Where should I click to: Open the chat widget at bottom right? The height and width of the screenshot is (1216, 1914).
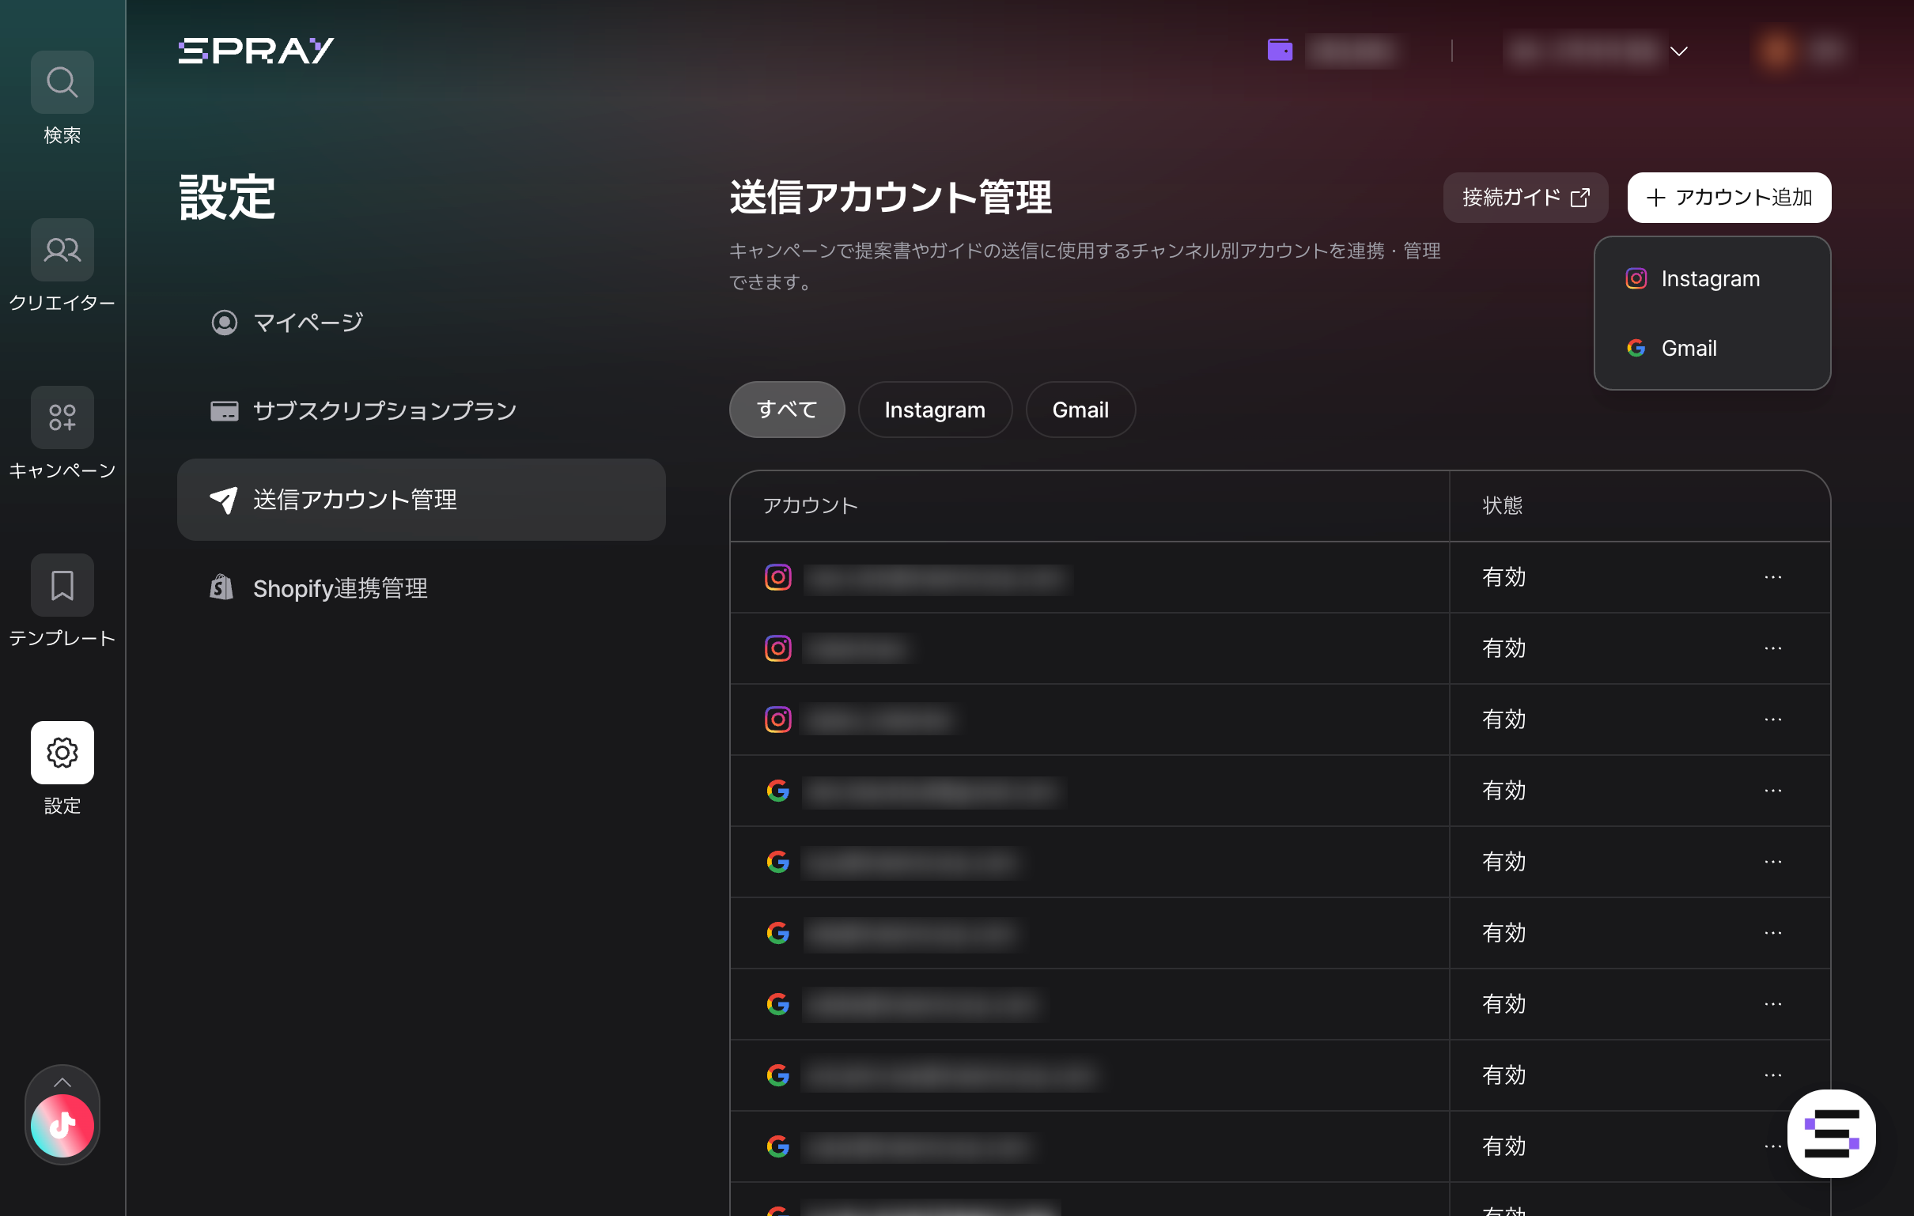pyautogui.click(x=1830, y=1133)
